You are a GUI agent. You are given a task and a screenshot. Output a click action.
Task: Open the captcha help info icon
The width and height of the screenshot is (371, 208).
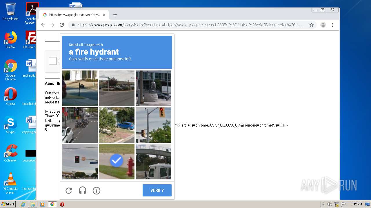click(x=97, y=191)
